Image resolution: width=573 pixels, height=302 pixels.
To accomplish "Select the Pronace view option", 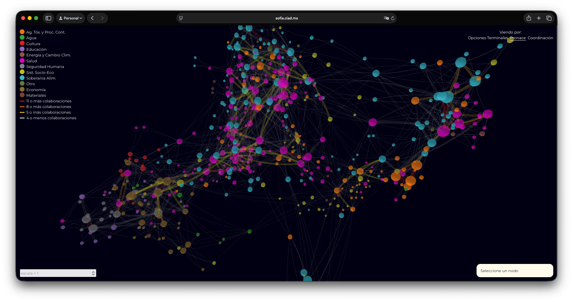I will click(518, 38).
